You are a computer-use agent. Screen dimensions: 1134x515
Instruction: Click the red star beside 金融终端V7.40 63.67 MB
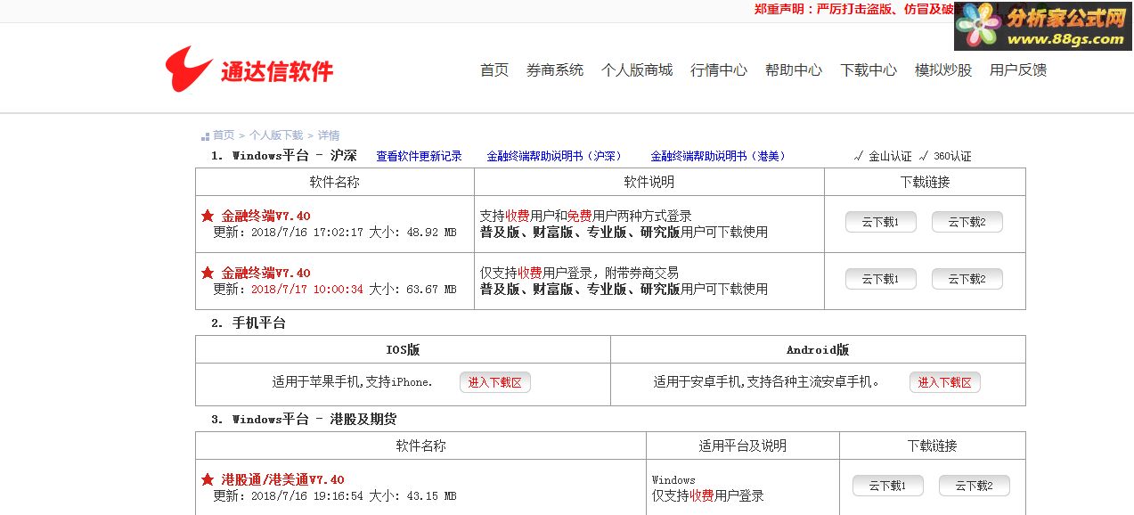tap(208, 273)
